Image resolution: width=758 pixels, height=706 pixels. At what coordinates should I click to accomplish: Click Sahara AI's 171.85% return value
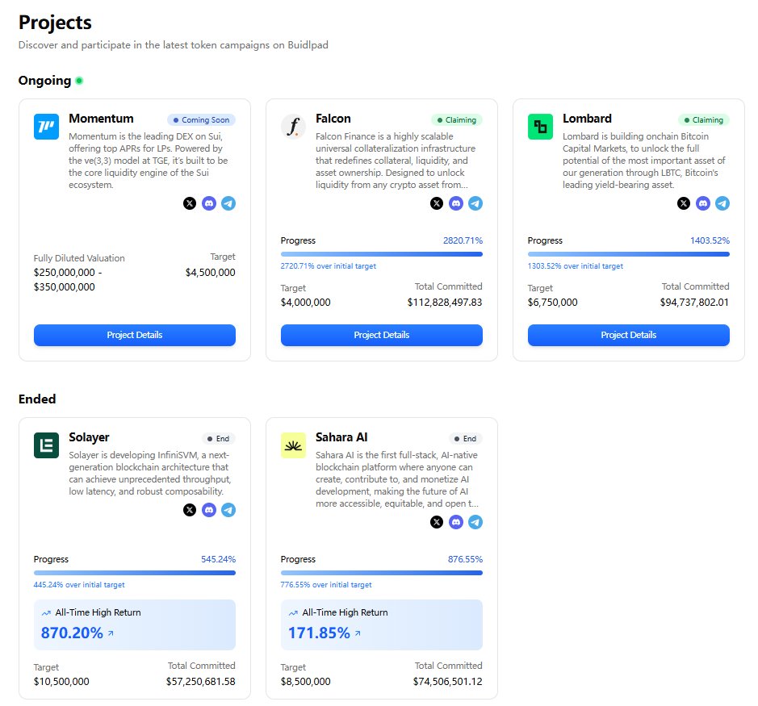point(319,633)
